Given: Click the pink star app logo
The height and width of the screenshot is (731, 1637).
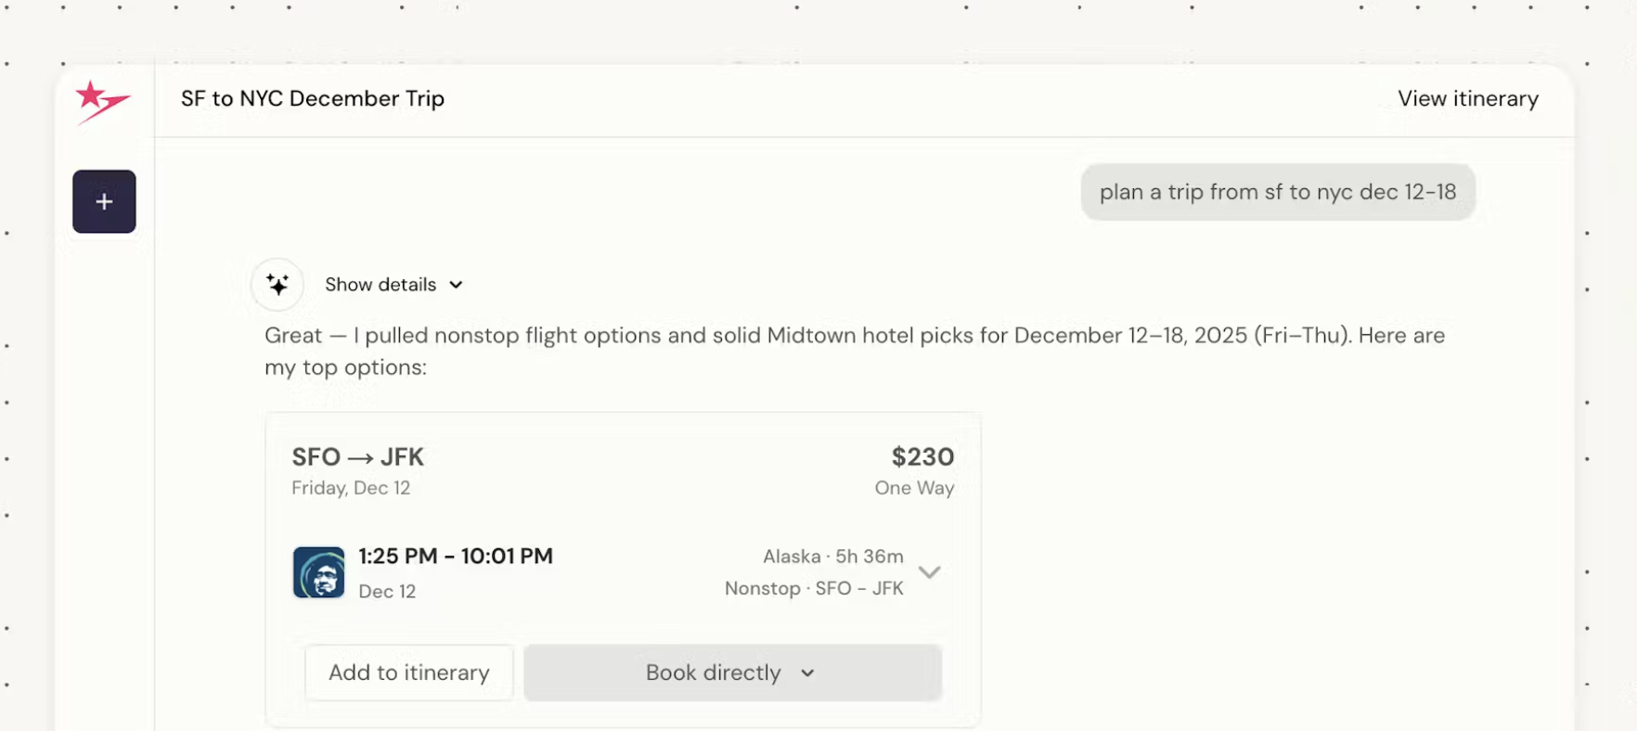Looking at the screenshot, I should tap(101, 100).
